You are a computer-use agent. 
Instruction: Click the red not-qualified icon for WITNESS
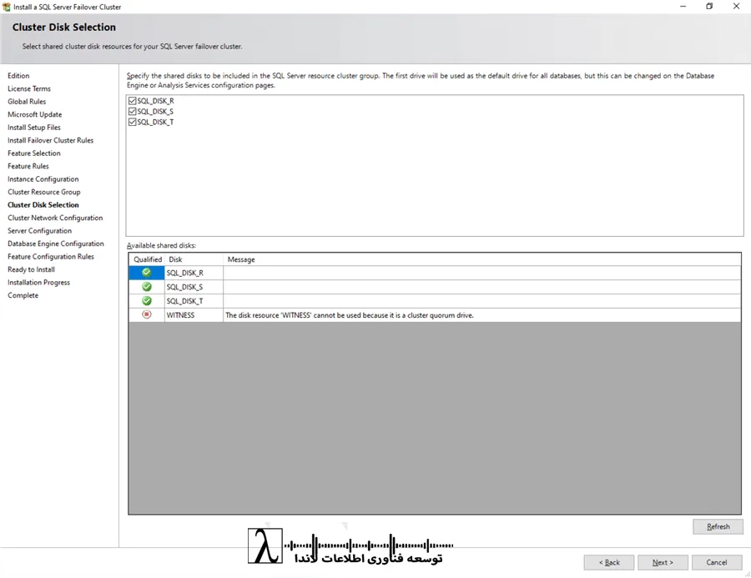click(147, 314)
